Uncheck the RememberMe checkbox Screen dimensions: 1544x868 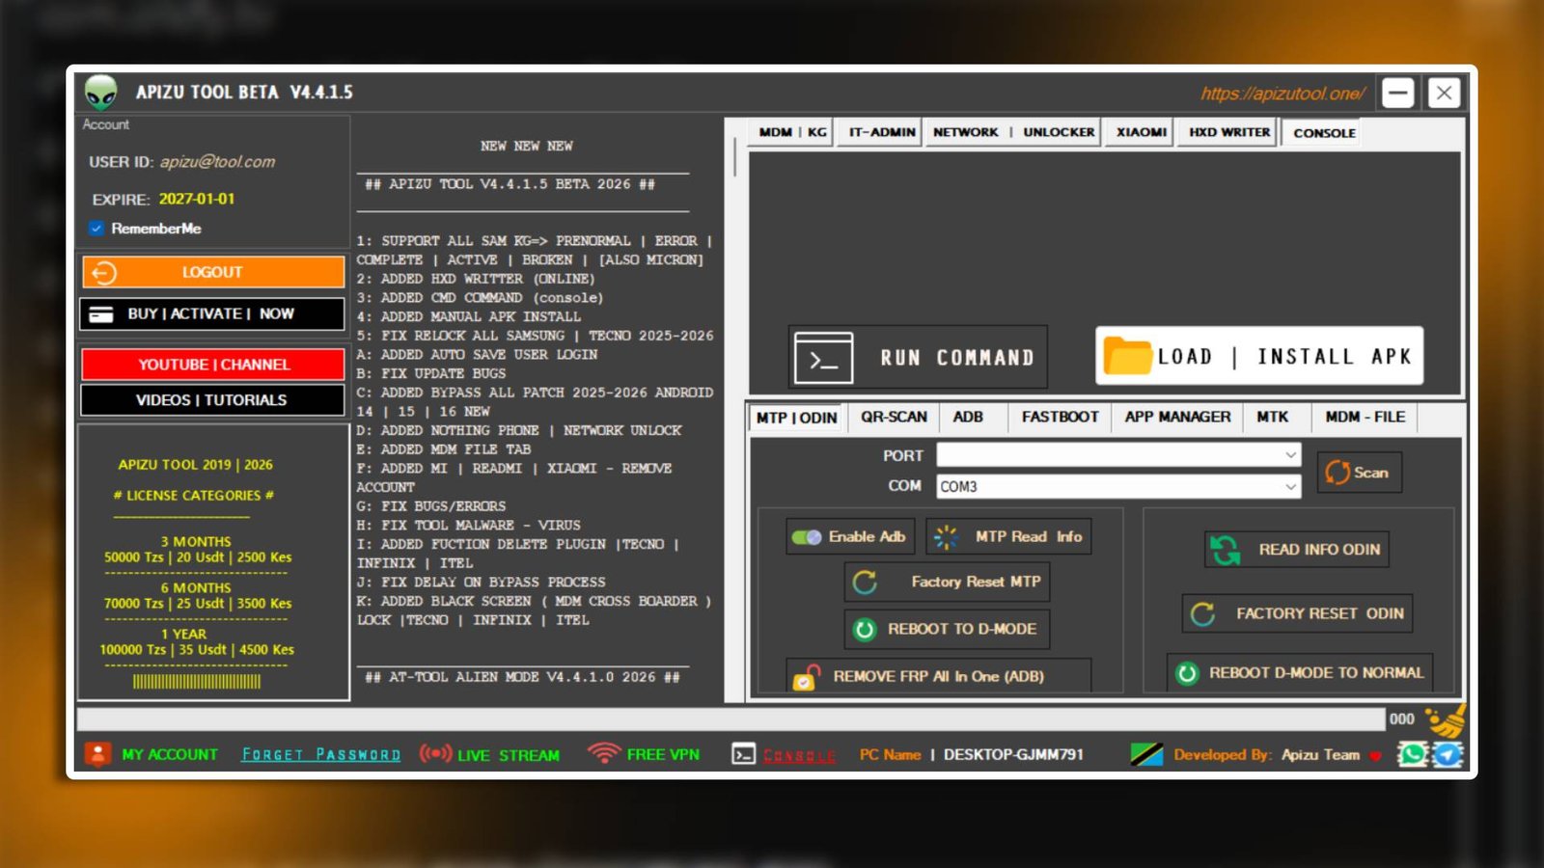pyautogui.click(x=94, y=229)
